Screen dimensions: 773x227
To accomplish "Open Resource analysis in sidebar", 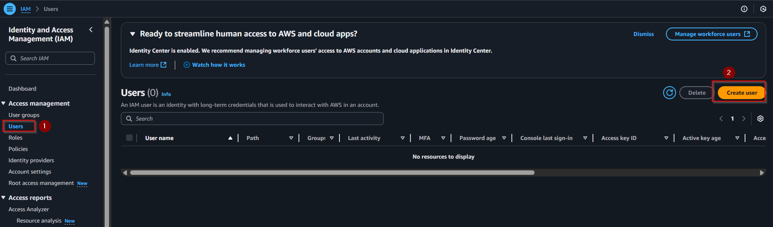I will point(39,221).
